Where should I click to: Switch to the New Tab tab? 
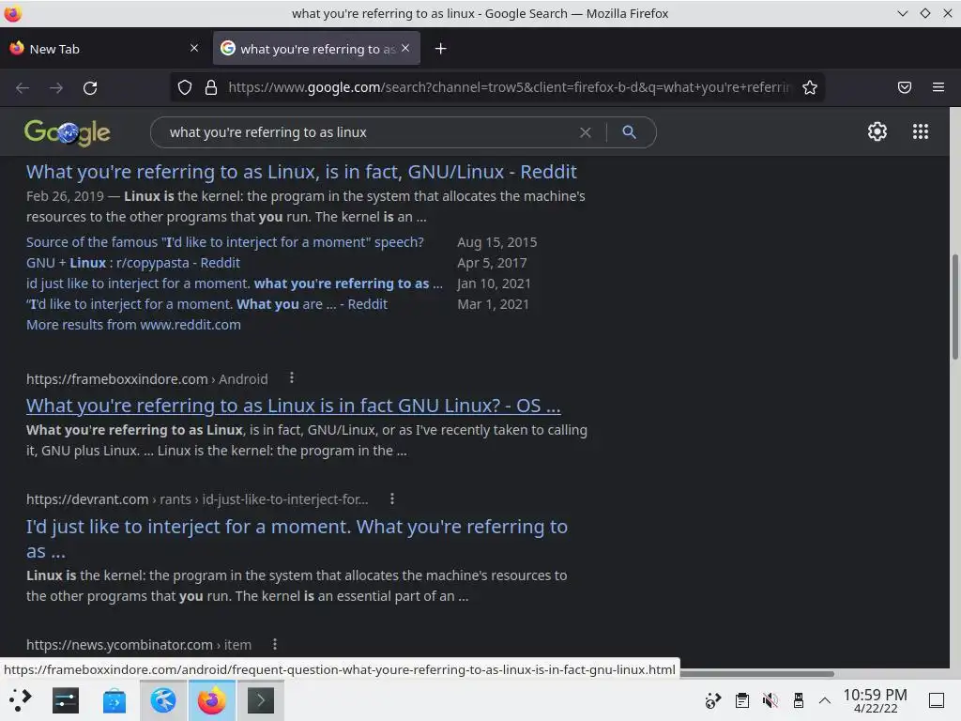(104, 49)
